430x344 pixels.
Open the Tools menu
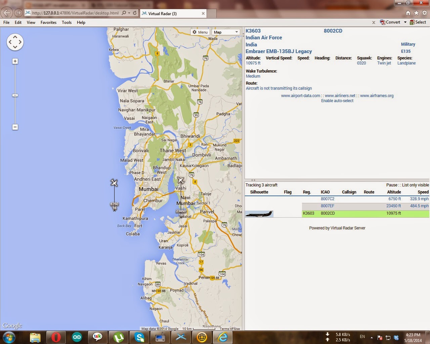coord(67,23)
